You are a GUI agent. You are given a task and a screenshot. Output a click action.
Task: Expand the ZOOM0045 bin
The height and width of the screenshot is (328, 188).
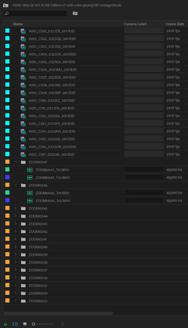click(x=16, y=208)
